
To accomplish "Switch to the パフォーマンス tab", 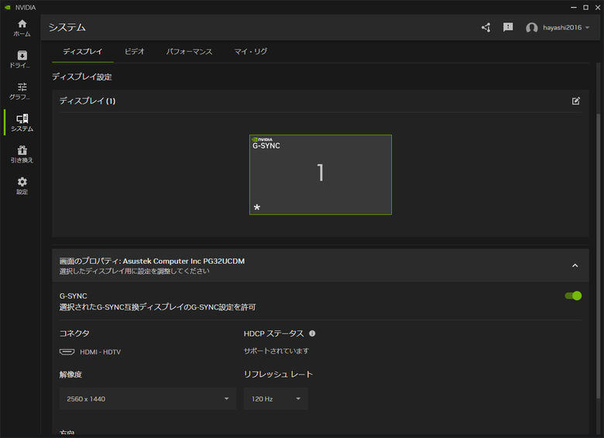I will [189, 51].
